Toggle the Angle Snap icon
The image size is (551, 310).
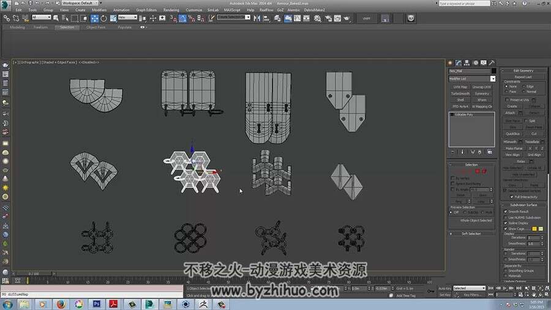(x=182, y=18)
